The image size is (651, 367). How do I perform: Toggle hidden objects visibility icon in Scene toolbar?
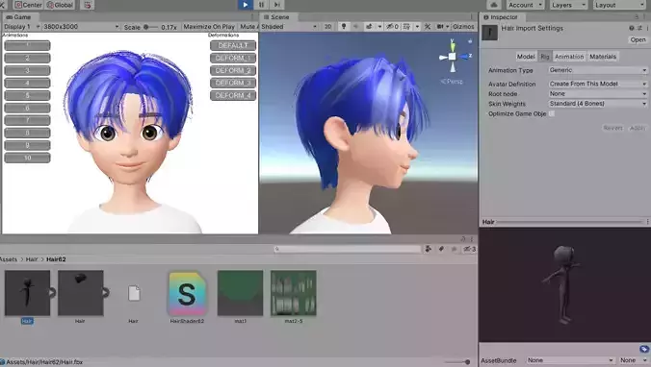click(x=393, y=26)
